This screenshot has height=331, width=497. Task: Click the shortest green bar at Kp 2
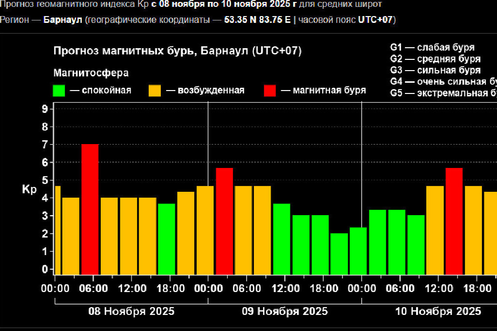tap(339, 254)
